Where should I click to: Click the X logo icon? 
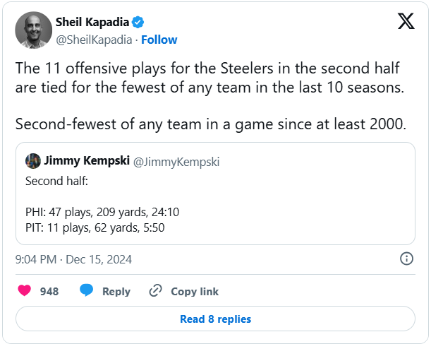point(406,22)
